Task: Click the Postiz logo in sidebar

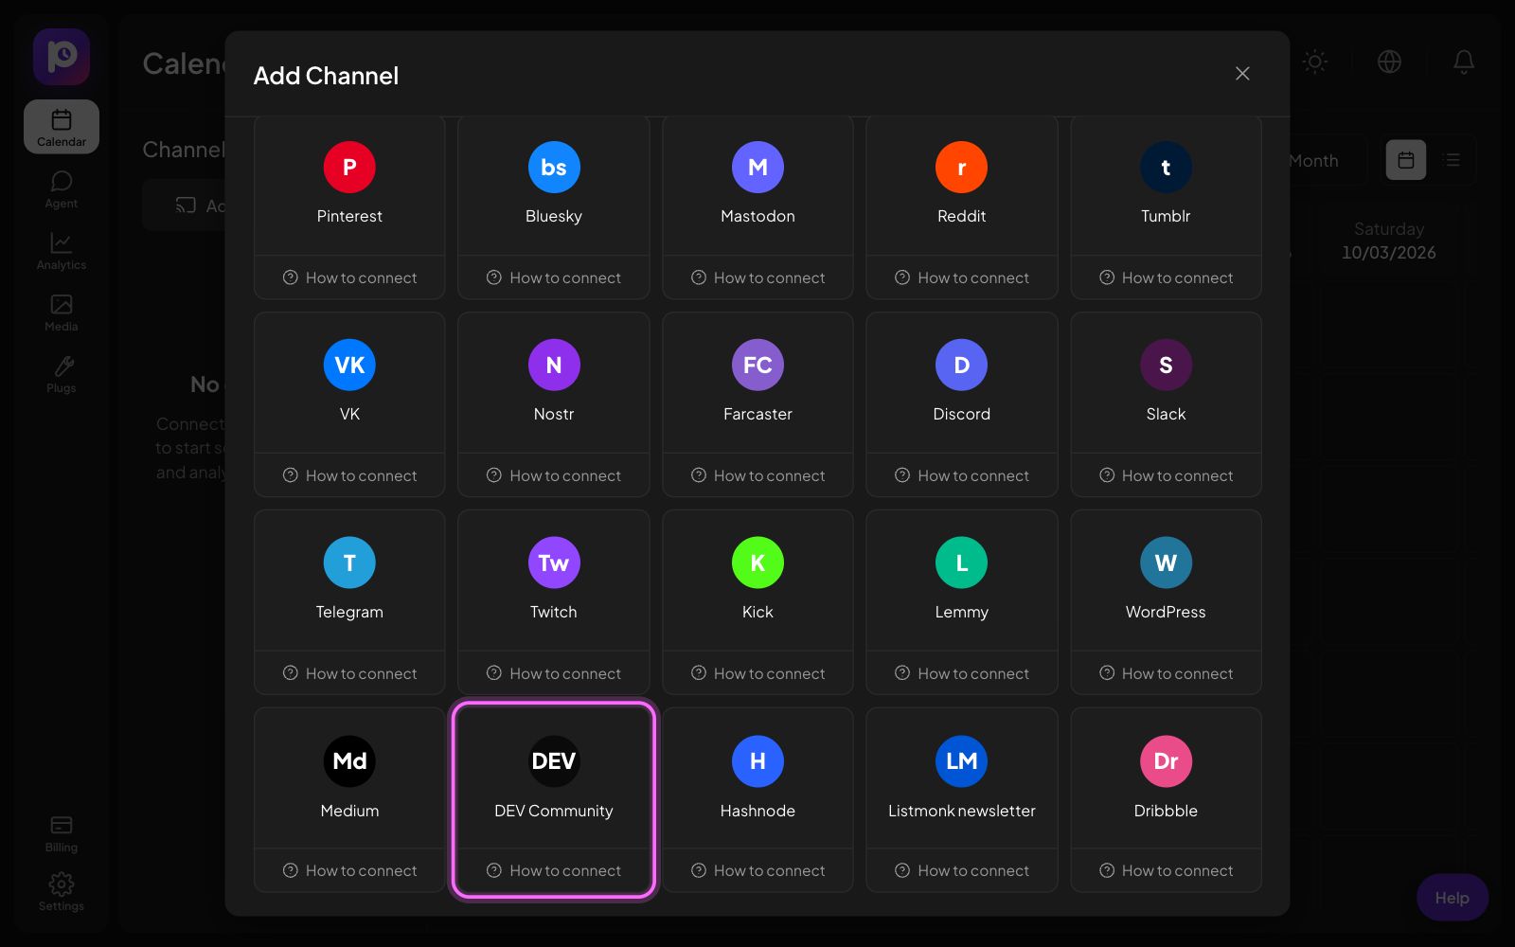Action: click(x=62, y=57)
